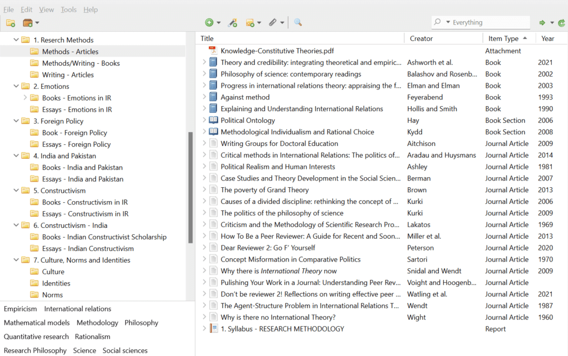Viewport: 568px width, 356px height.
Task: Open the New Note dropdown arrow
Action: click(x=259, y=23)
